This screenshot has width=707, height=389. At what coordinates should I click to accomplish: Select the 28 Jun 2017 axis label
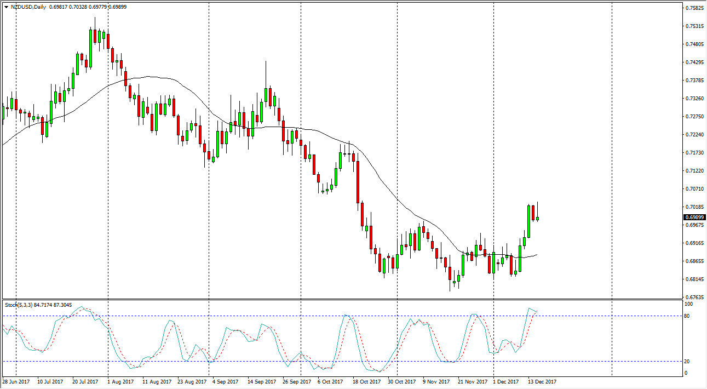point(16,380)
